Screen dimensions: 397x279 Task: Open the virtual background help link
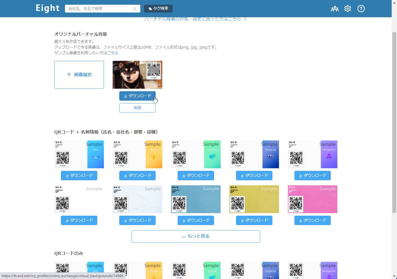(195, 19)
